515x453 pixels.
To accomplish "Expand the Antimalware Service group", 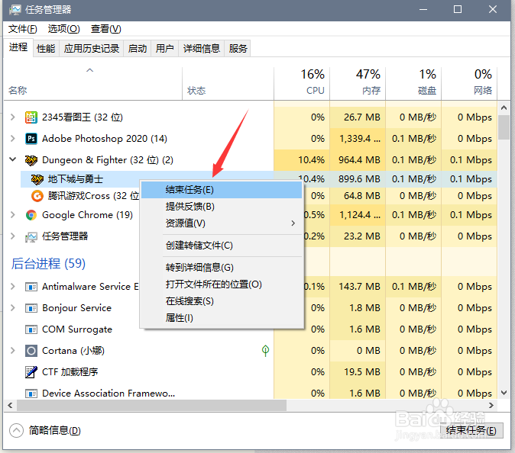I will pyautogui.click(x=13, y=287).
